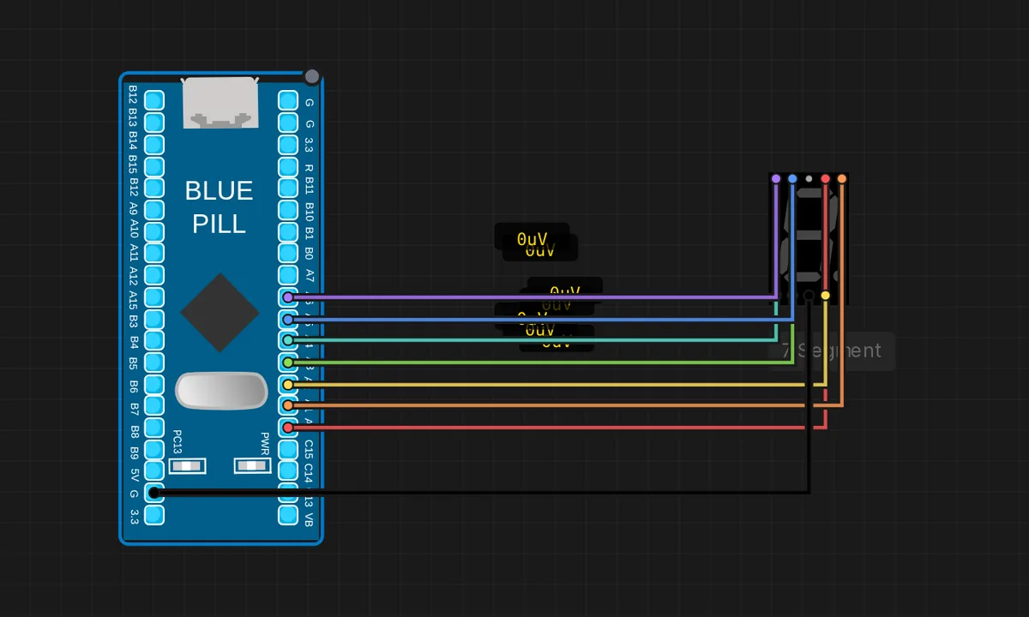Click the red pin atop the 7-segment display
This screenshot has width=1029, height=617.
825,178
